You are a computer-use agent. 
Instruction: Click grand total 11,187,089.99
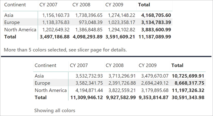tap(155, 37)
